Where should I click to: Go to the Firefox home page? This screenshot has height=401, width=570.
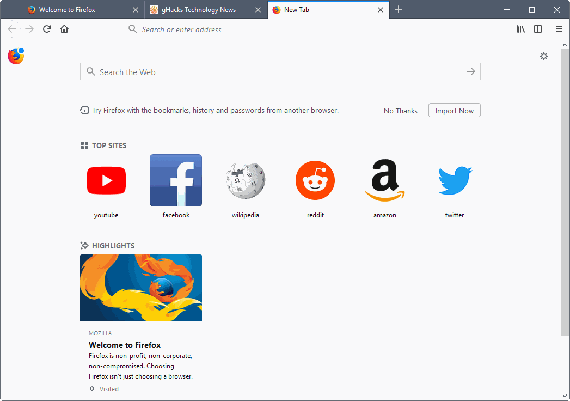pyautogui.click(x=64, y=29)
